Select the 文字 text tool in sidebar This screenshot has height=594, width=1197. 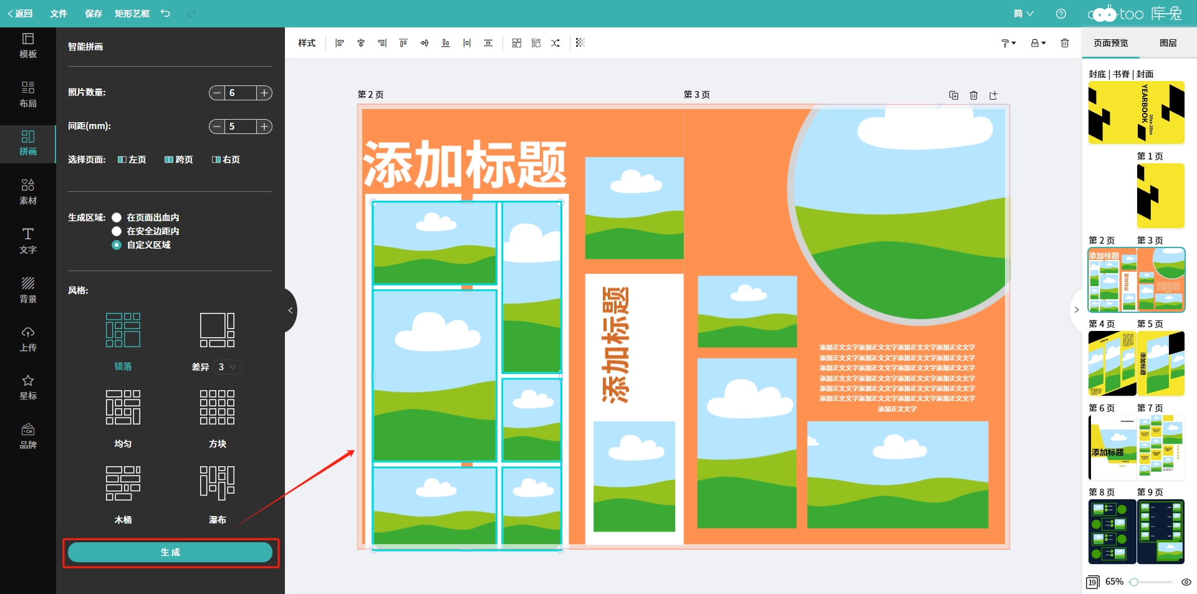(28, 241)
